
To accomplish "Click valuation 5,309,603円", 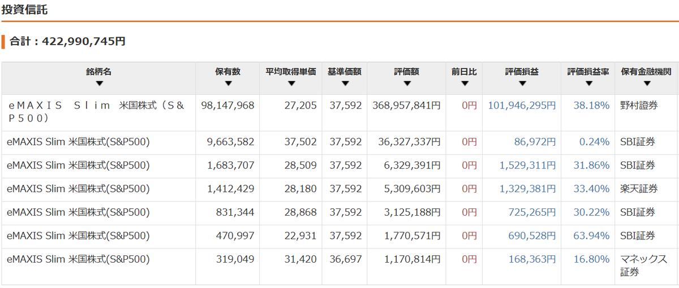I will click(x=412, y=189).
